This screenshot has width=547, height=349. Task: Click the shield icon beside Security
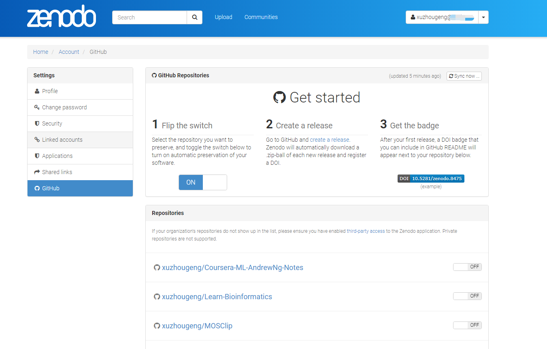click(x=37, y=123)
